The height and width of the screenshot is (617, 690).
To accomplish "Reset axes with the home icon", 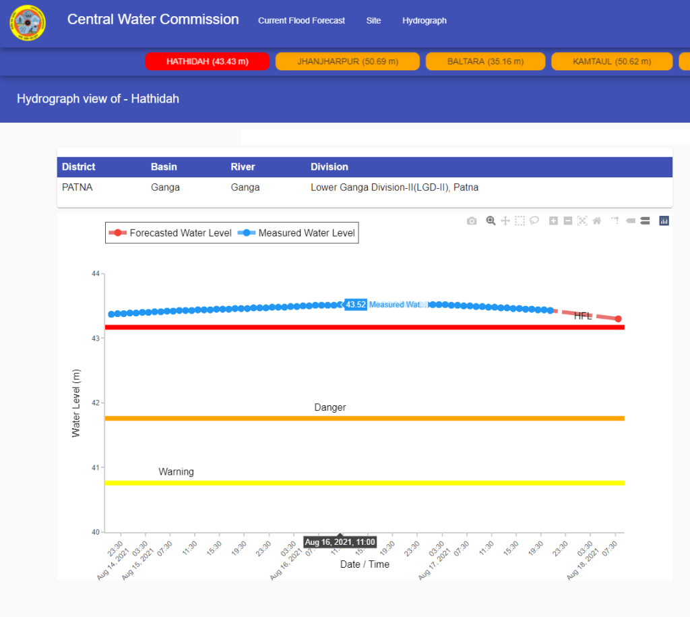I will point(597,221).
